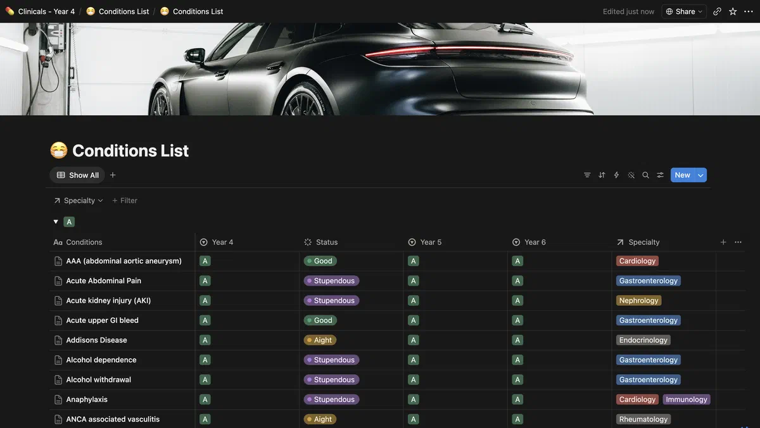Screen dimensions: 760x428
Task: Open the Specialty filter dropdown
Action: coord(79,201)
